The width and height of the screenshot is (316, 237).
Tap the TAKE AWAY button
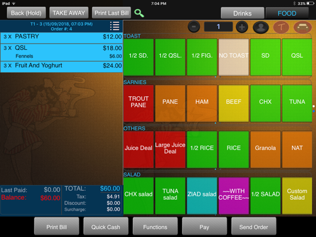[x=69, y=13]
